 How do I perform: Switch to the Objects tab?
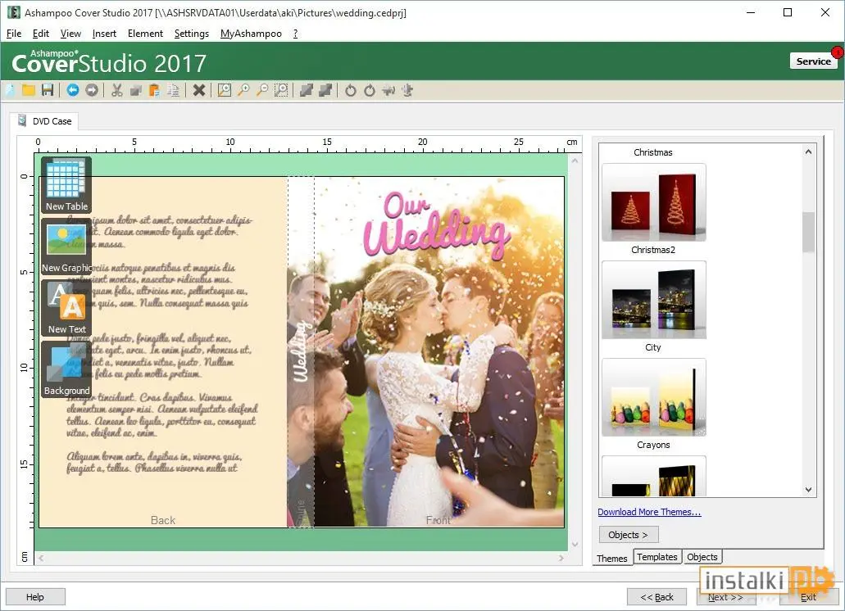(702, 557)
